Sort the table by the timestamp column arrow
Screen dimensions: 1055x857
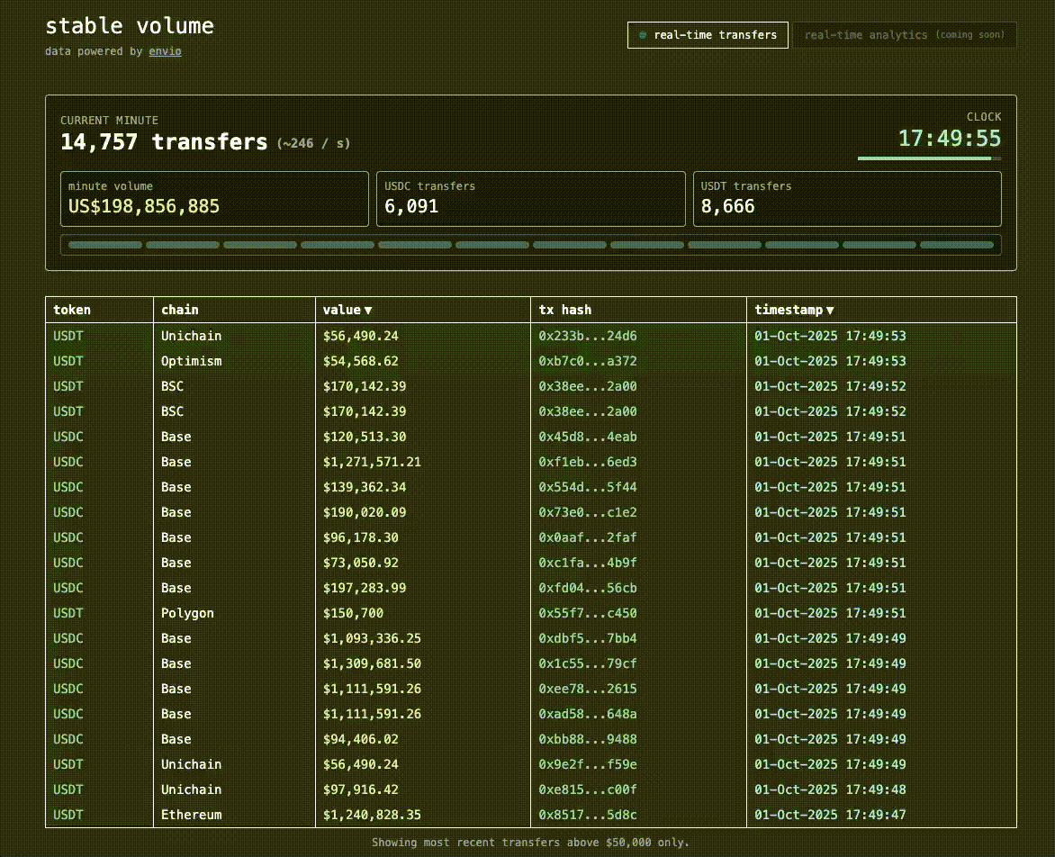829,310
